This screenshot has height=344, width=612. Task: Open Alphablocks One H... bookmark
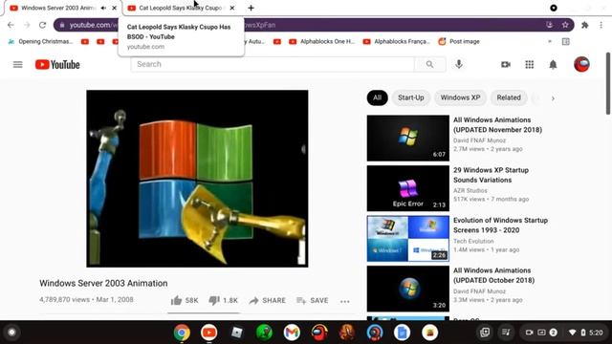pyautogui.click(x=322, y=41)
